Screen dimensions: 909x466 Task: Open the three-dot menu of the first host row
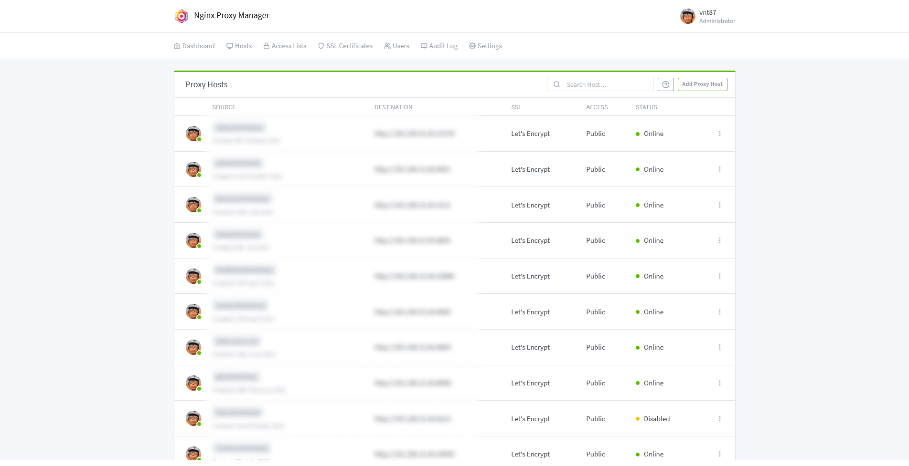click(720, 134)
